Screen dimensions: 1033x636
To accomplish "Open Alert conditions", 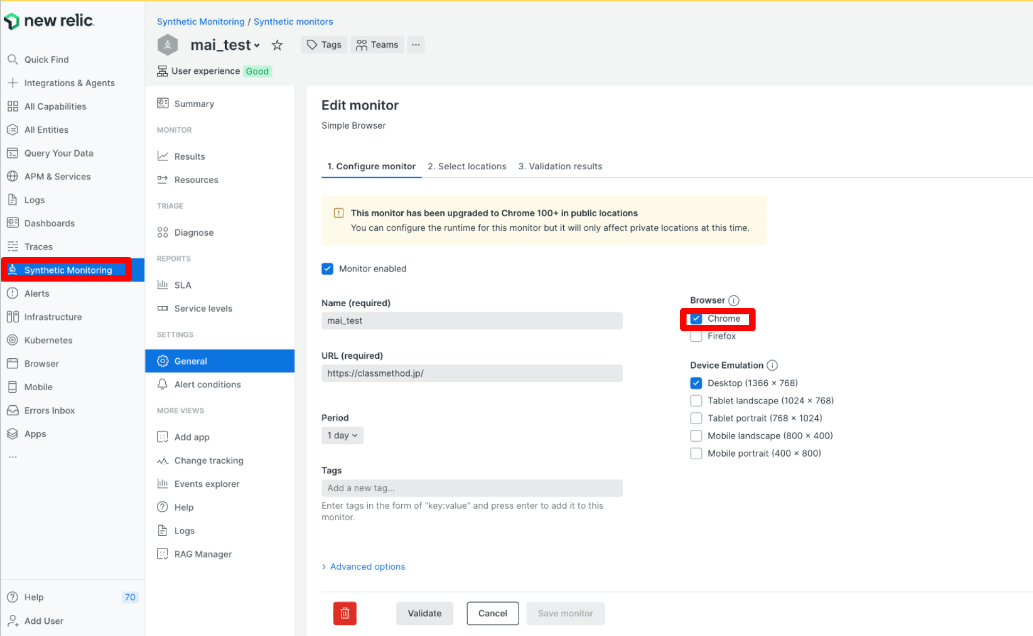I will point(199,384).
